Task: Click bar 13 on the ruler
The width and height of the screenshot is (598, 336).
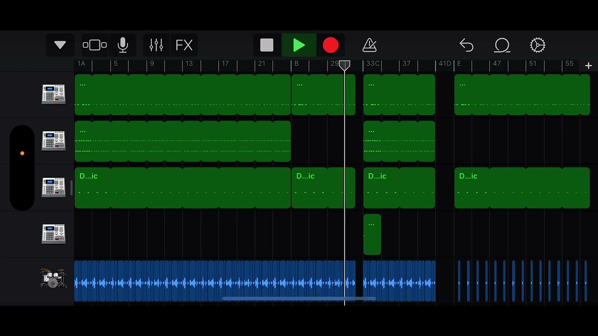Action: (x=189, y=63)
